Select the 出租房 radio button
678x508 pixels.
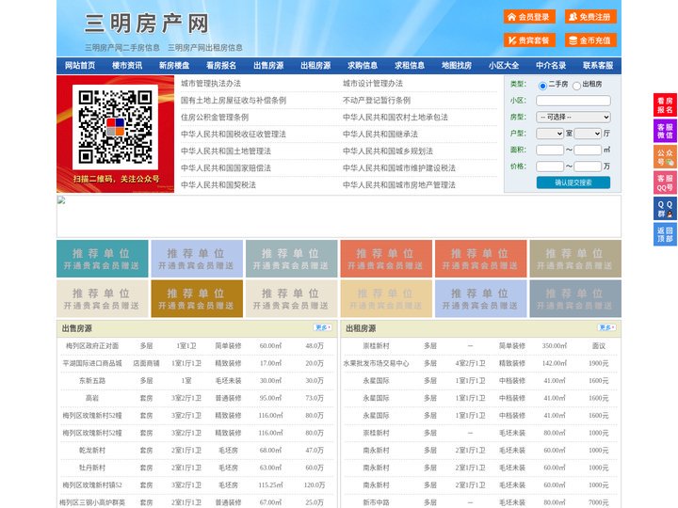click(576, 86)
